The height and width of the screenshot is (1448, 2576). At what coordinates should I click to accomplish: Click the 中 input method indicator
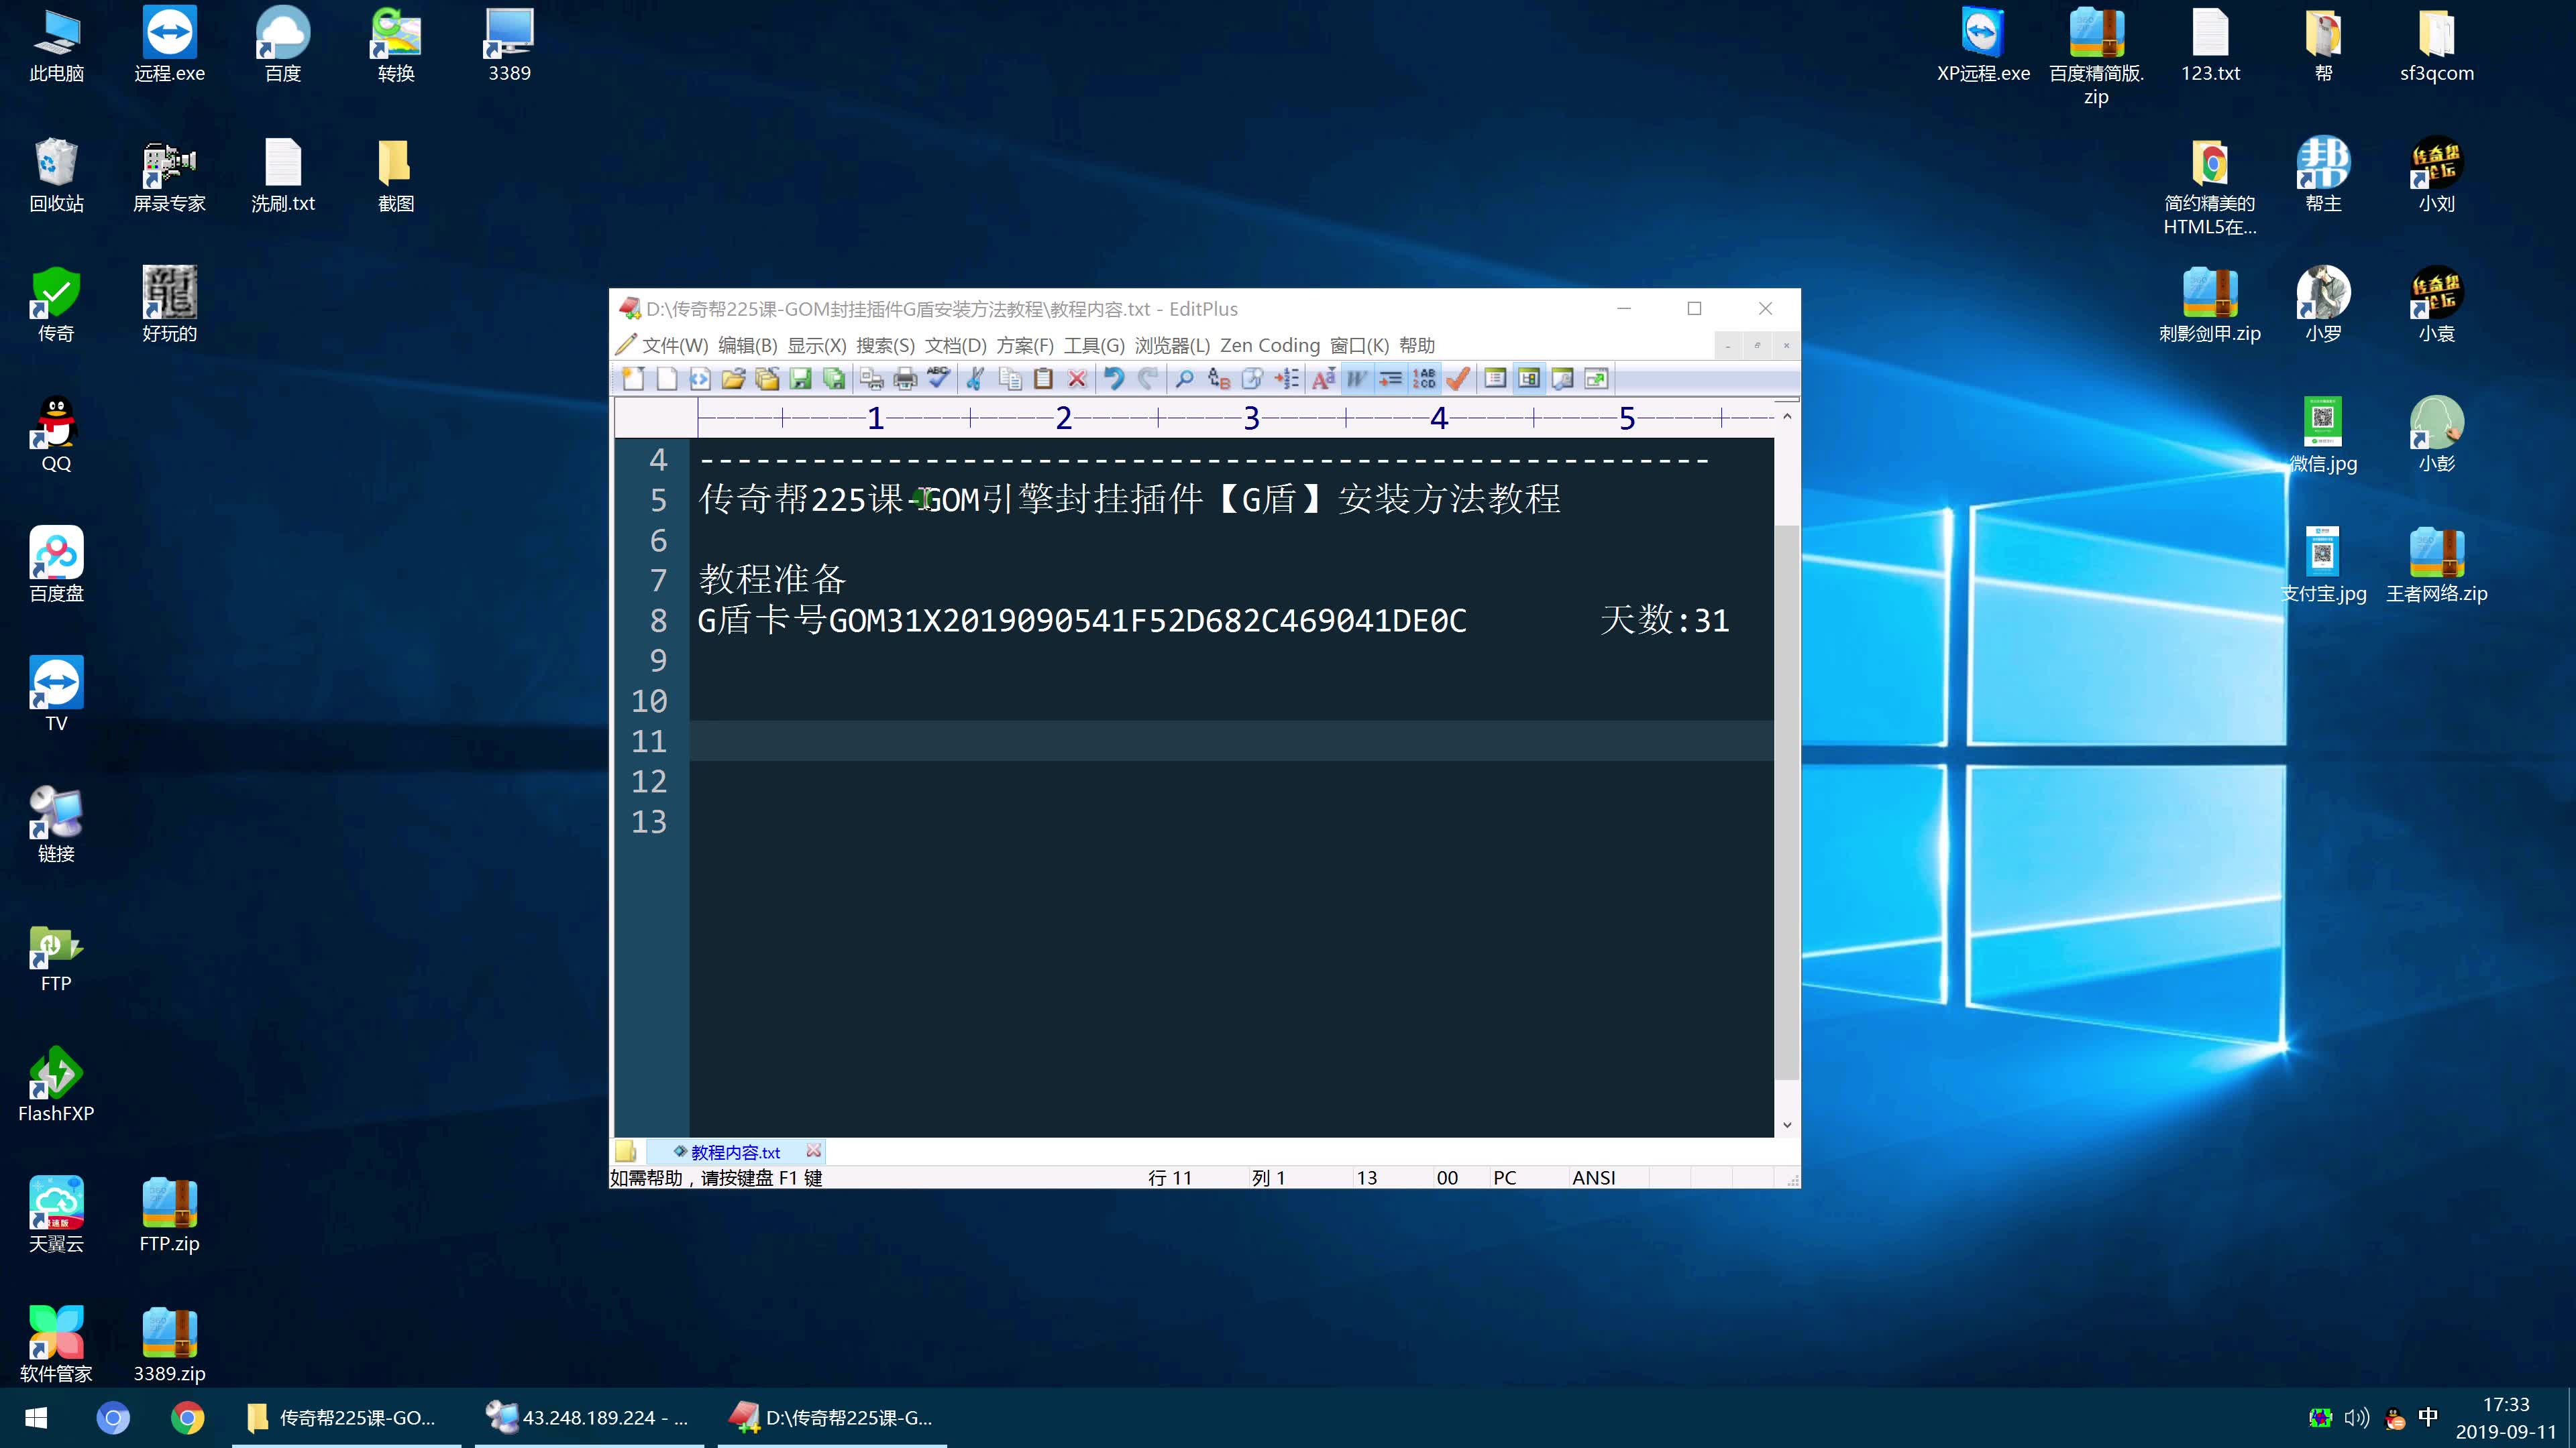coord(2428,1417)
